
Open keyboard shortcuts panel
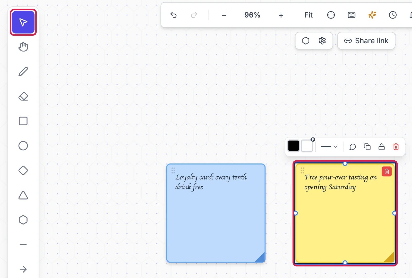pos(351,15)
